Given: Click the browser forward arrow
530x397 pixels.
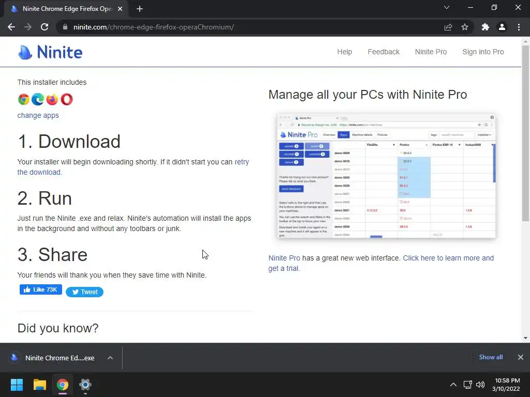Looking at the screenshot, I should pyautogui.click(x=28, y=27).
